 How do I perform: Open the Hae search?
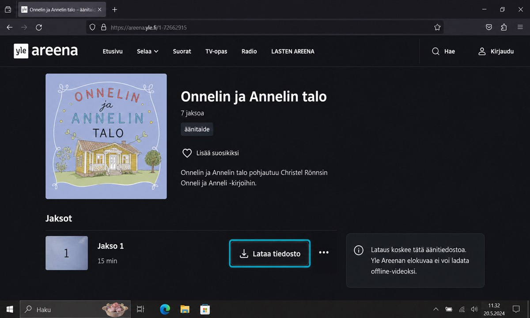coord(443,51)
